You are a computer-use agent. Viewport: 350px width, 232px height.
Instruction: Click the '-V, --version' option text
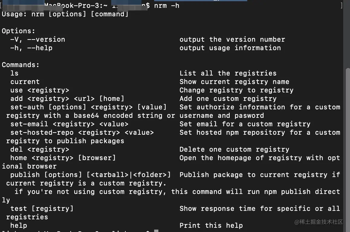pyautogui.click(x=37, y=40)
